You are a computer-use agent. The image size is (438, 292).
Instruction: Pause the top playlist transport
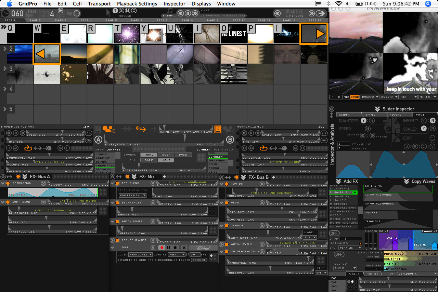pos(188,13)
